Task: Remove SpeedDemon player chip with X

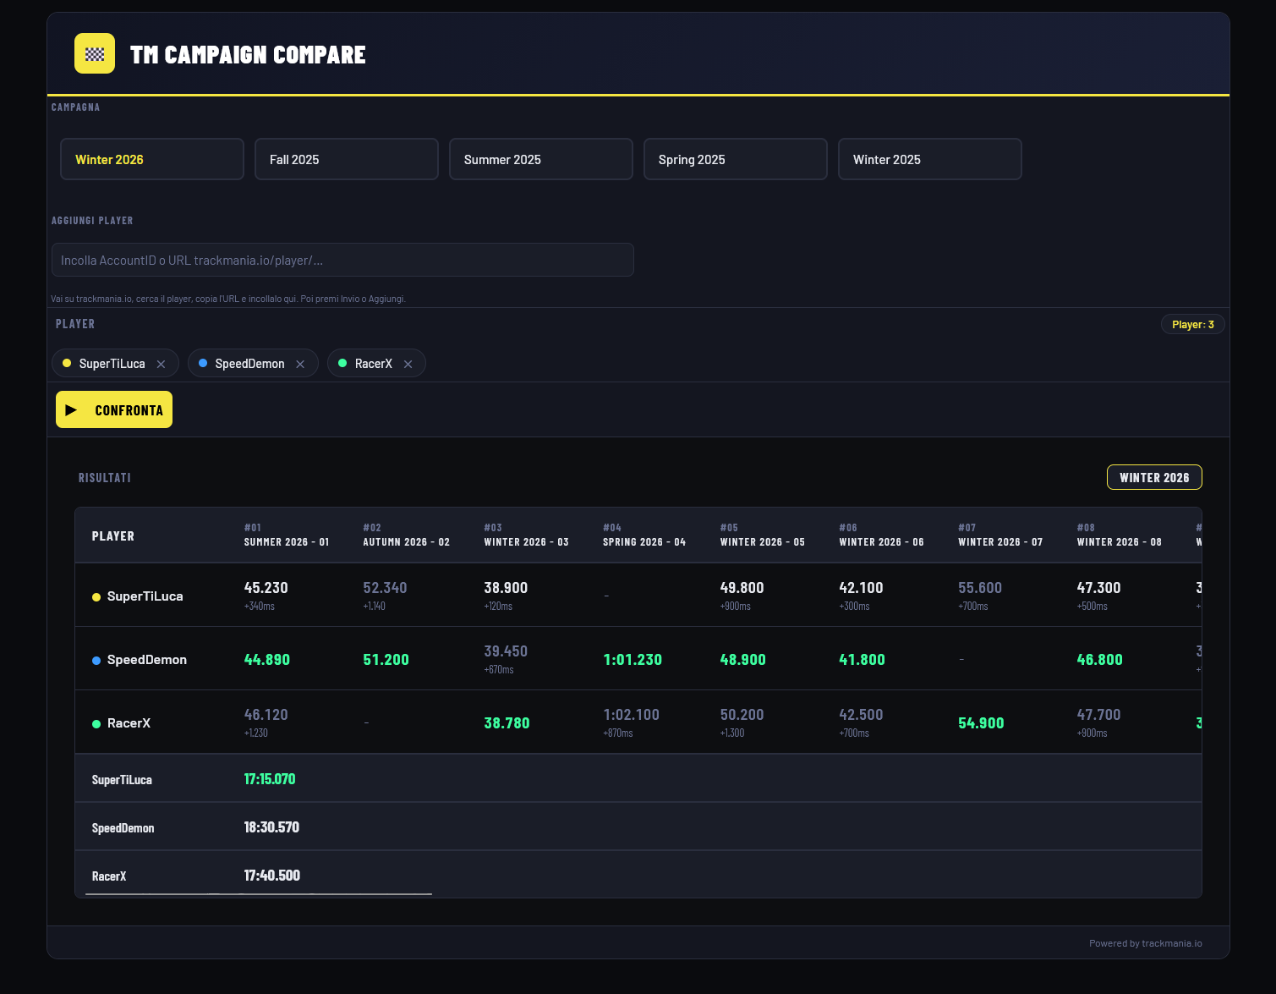Action: (300, 364)
